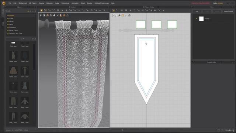
Task: Open the File menu
Action: (x=10, y=3)
